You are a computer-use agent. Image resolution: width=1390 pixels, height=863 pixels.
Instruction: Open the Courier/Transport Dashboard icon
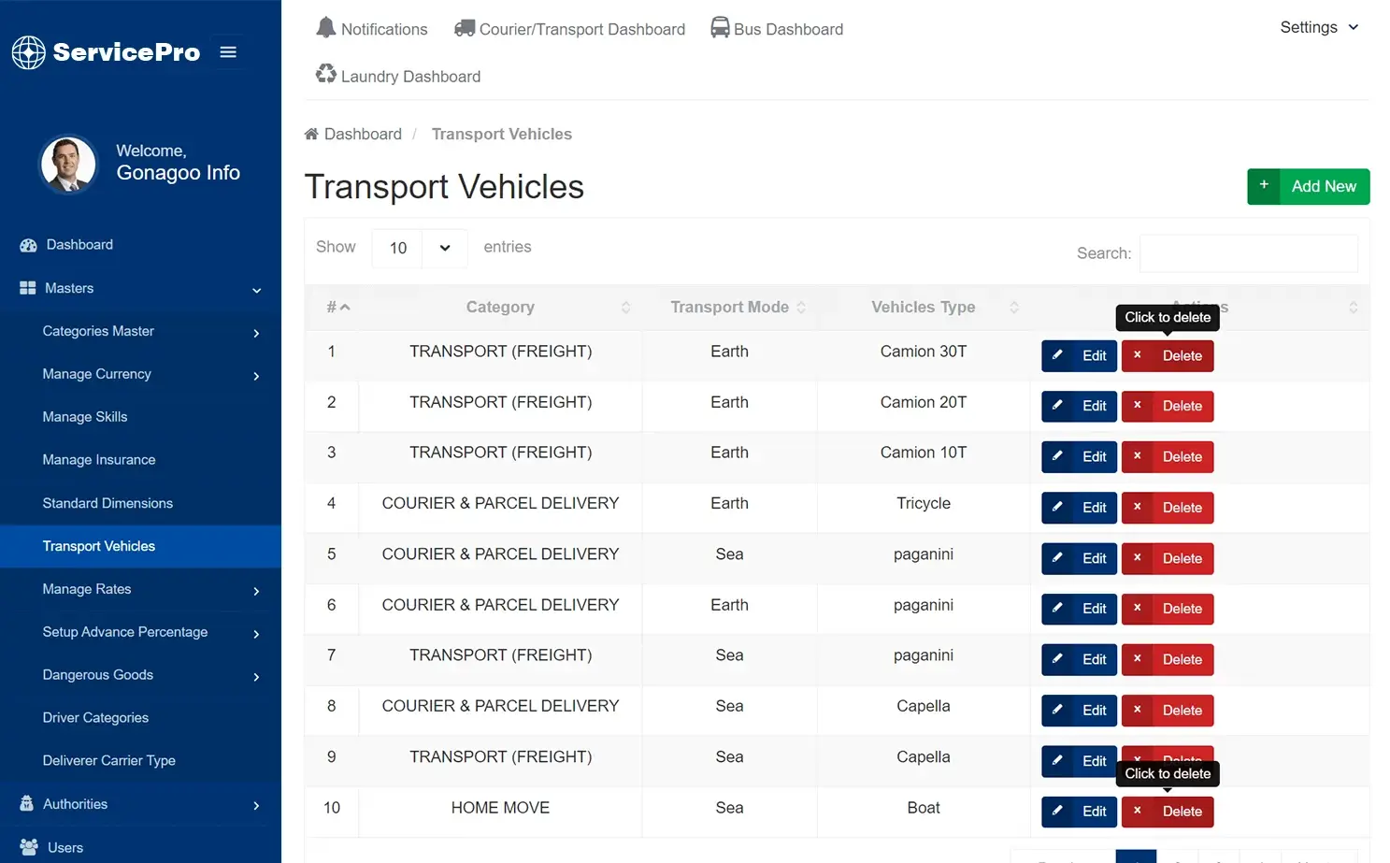[464, 27]
